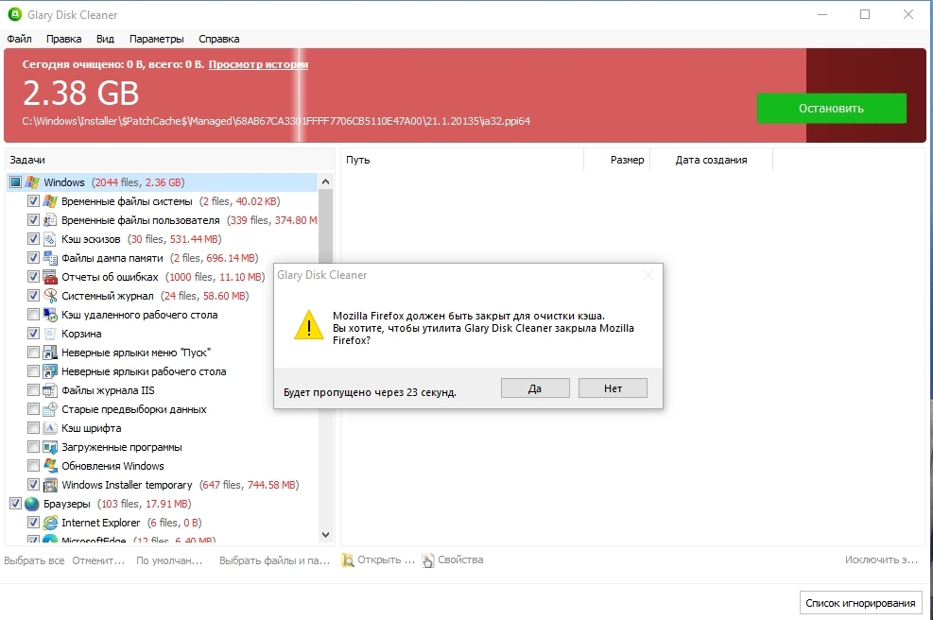
Task: Click the Загруженные программы icon
Action: (51, 447)
